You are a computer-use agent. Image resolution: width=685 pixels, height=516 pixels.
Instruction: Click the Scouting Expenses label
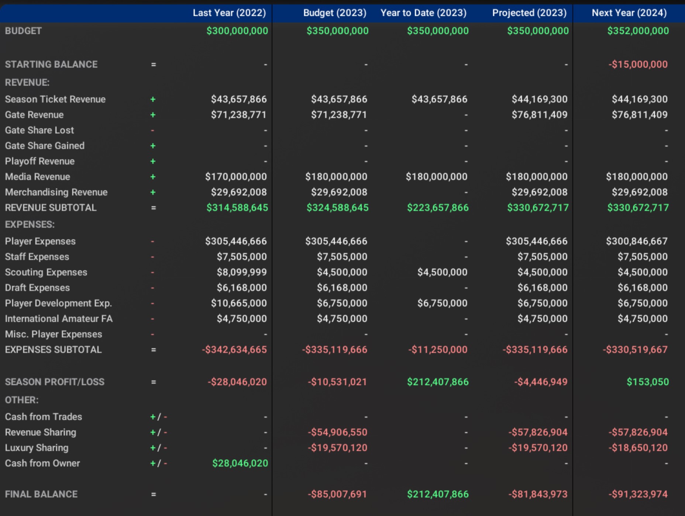(x=46, y=272)
